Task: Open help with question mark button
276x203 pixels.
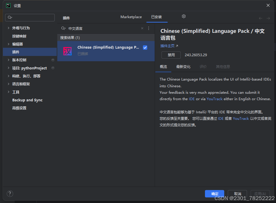Action: click(x=10, y=194)
